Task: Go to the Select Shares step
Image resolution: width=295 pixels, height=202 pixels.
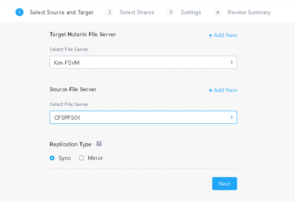Action: [137, 12]
